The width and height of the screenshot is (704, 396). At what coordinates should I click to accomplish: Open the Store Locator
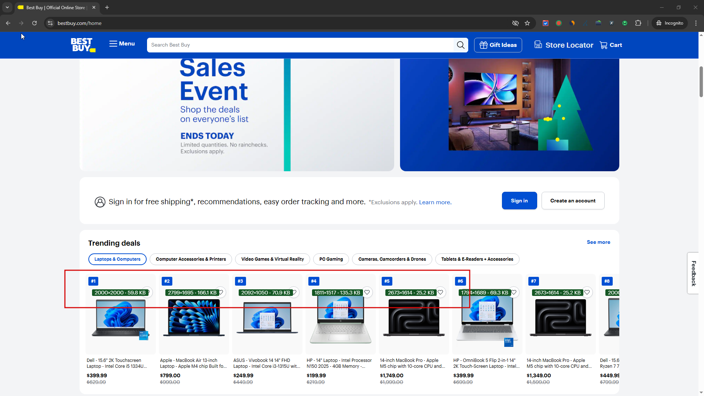(x=564, y=45)
